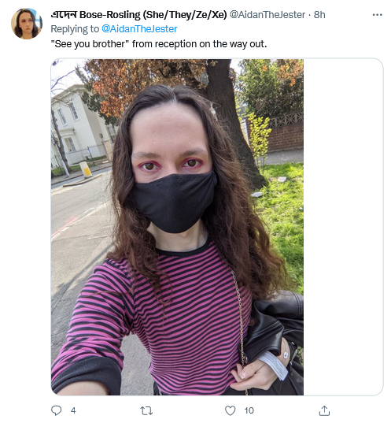Click the empty space between the retweet and like icons
Viewport: 391px width, 423px height.
click(x=189, y=410)
